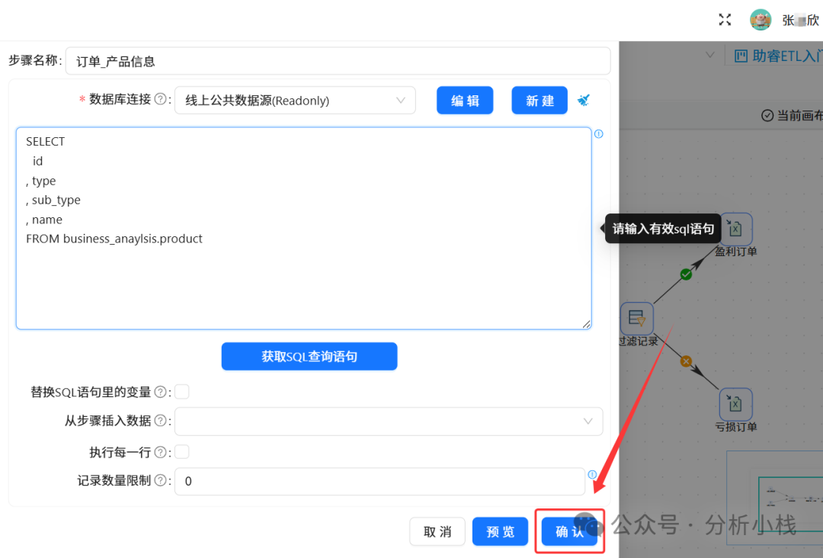
Task: Toggle 替换SQL语句里的变量 checkbox
Action: tap(181, 392)
